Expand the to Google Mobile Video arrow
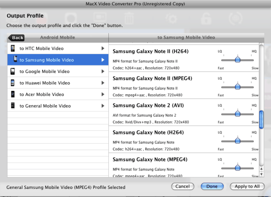The height and width of the screenshot is (197, 271). pyautogui.click(x=103, y=71)
